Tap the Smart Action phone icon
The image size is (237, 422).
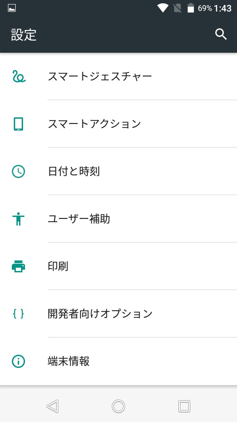tap(18, 124)
